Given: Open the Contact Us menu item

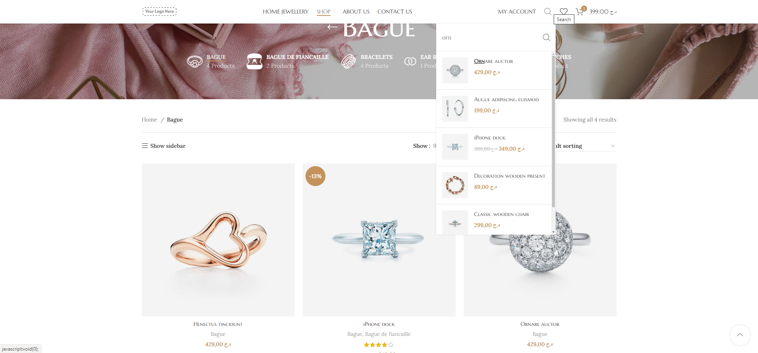Looking at the screenshot, I should coord(395,12).
